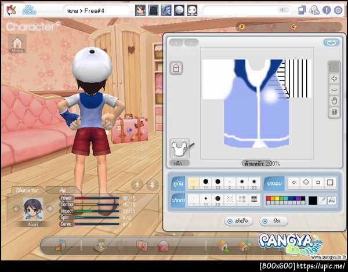Click the redo forward arrow in editor
Viewport: 348px width, 272px height.
click(x=191, y=42)
